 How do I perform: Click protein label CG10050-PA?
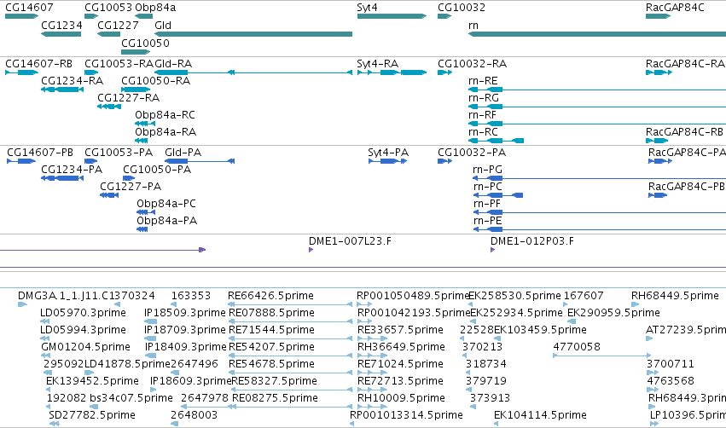point(157,170)
